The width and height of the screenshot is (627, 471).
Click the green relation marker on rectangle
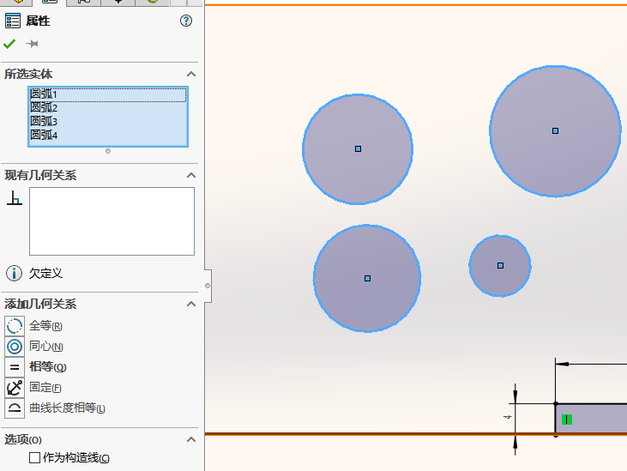[x=567, y=420]
